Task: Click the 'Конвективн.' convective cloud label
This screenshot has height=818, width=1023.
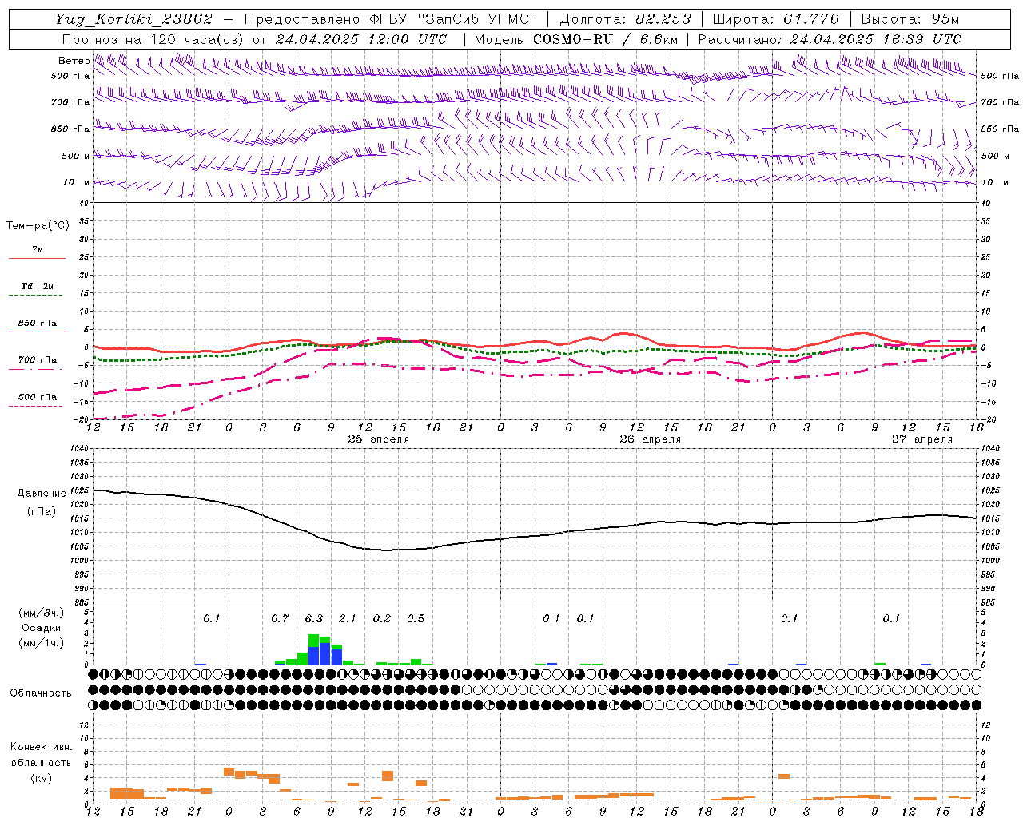Action: tap(41, 747)
